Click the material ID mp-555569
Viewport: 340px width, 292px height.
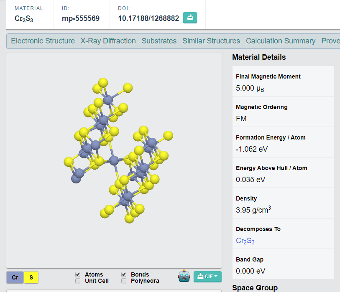coord(81,18)
